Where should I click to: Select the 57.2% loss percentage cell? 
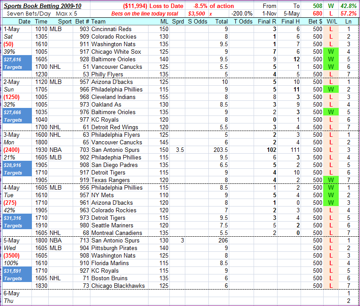(x=348, y=14)
